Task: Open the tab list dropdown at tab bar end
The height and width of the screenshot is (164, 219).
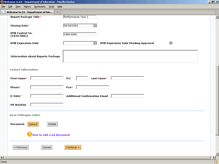Action: click(217, 12)
